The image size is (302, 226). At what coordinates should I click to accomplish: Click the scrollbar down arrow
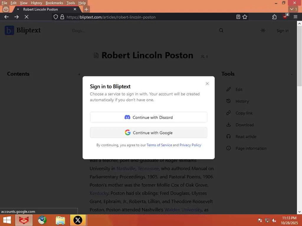pos(299,212)
